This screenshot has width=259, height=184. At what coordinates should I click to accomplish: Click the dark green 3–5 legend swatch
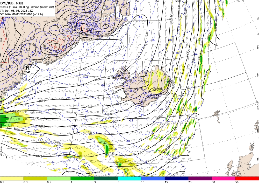click(106, 178)
